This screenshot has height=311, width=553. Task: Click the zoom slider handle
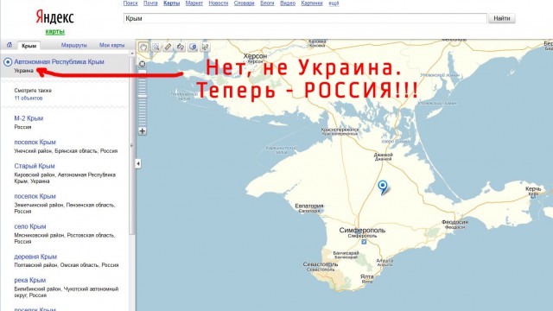(143, 96)
